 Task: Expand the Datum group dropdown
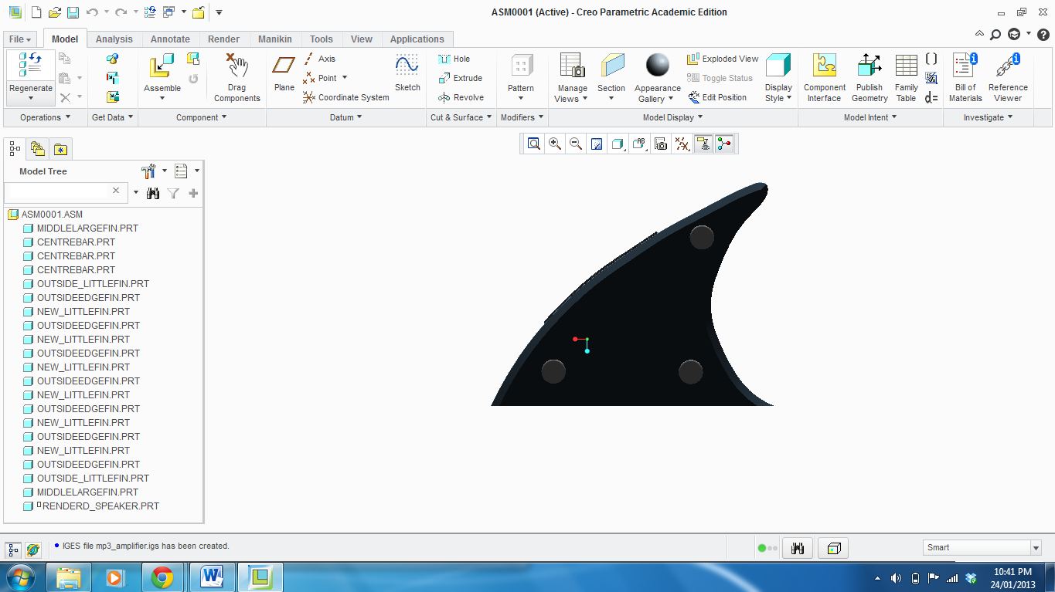tap(346, 117)
